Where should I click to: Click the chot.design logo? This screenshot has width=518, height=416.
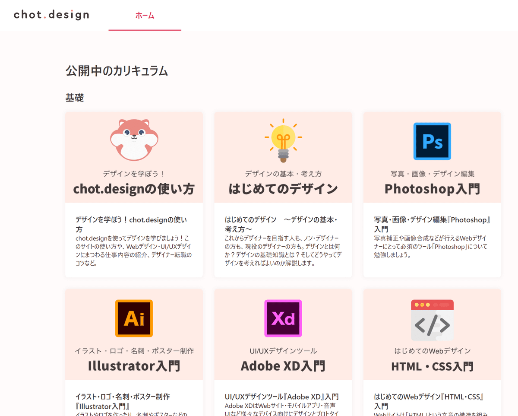point(51,15)
